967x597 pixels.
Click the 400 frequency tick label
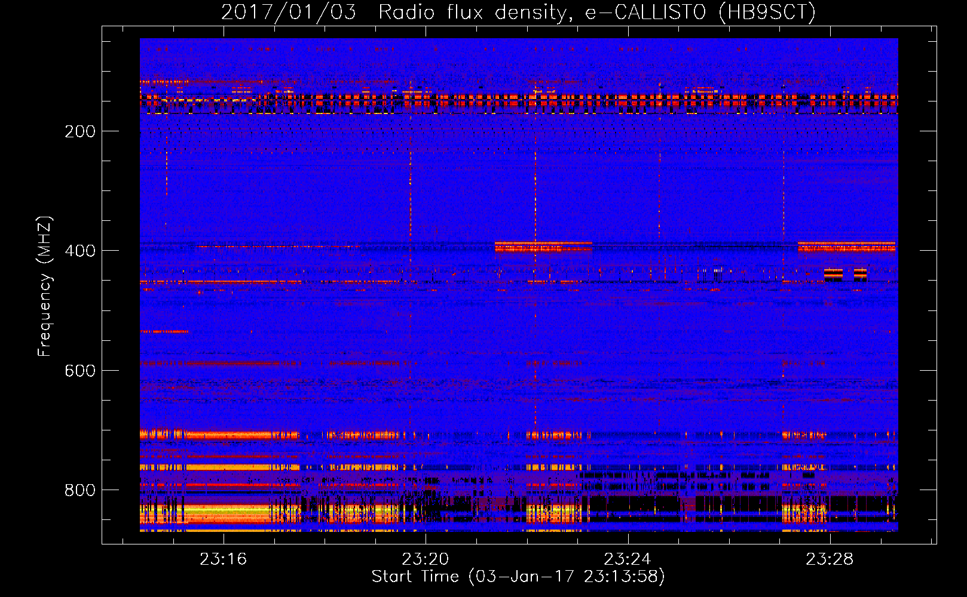coord(80,251)
